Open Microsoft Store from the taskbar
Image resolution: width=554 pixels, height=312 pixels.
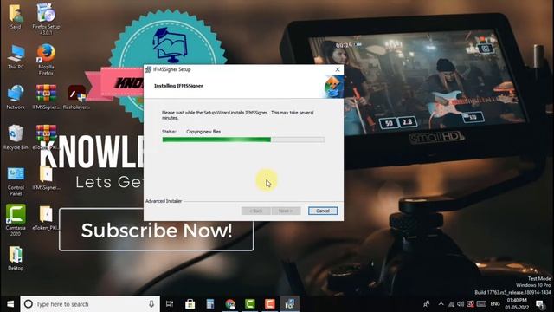[x=190, y=304]
